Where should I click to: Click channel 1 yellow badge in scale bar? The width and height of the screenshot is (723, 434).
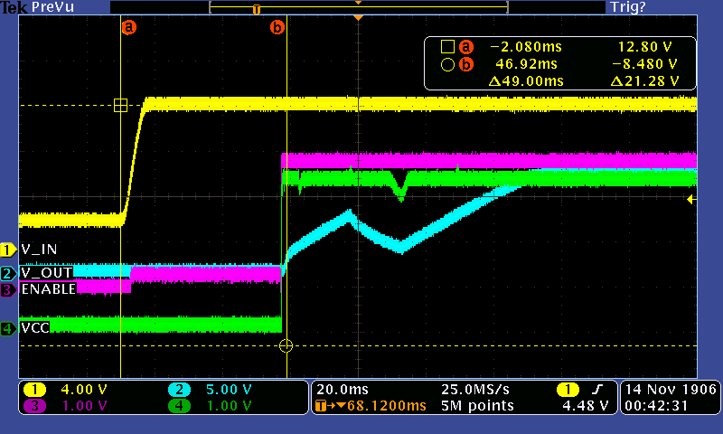coord(35,391)
